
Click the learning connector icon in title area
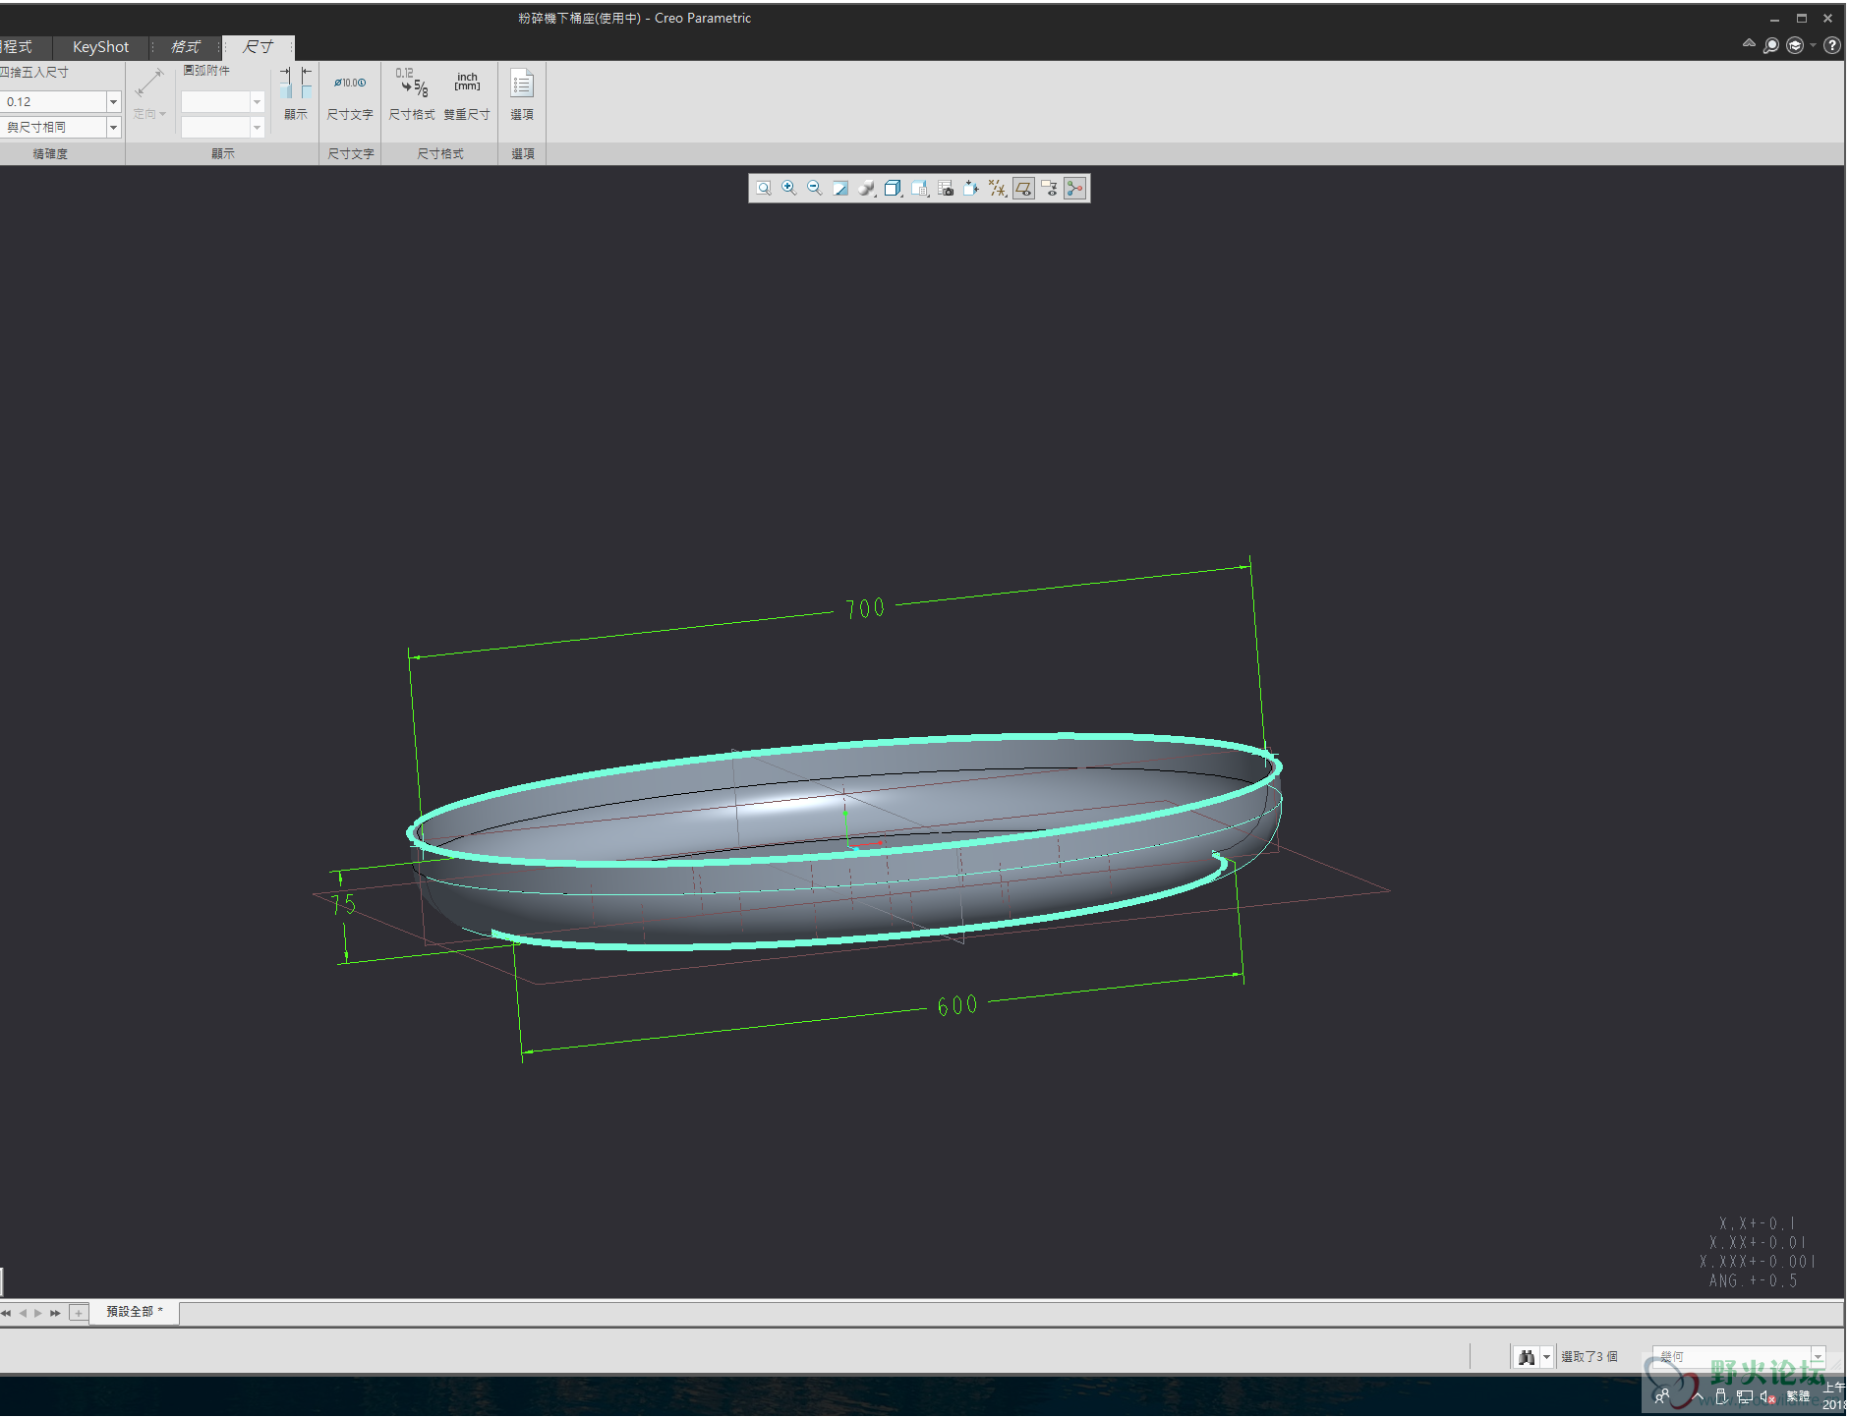click(1796, 45)
